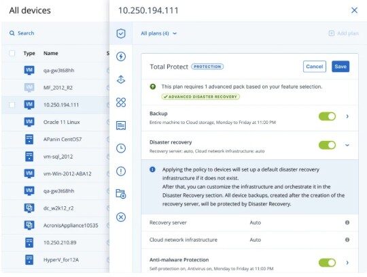Turn off the Disaster recovery toggle
The image size is (367, 277).
click(x=327, y=145)
